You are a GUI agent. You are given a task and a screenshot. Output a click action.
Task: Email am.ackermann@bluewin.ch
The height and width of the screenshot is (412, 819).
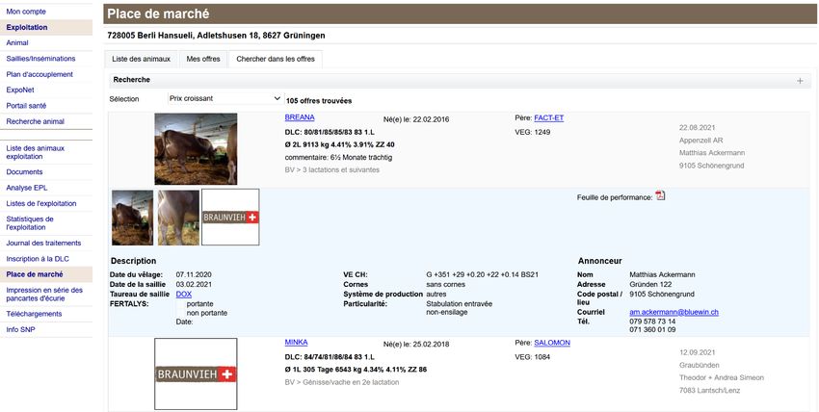click(x=674, y=313)
